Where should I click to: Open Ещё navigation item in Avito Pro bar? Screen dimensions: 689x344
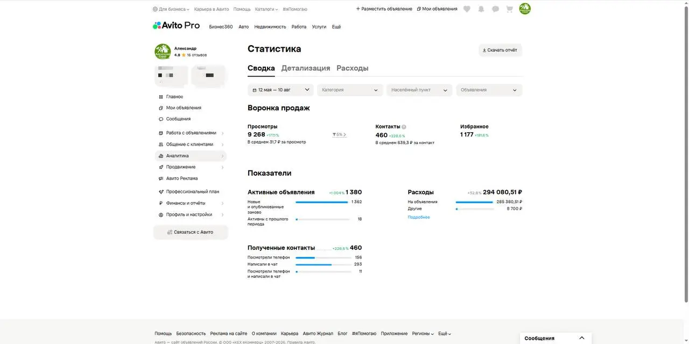pyautogui.click(x=336, y=27)
